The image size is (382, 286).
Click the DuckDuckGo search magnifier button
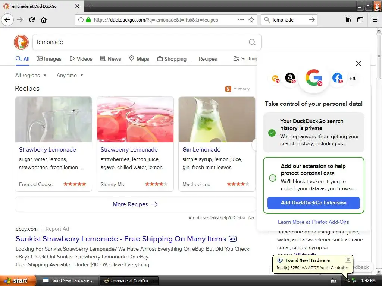[252, 42]
